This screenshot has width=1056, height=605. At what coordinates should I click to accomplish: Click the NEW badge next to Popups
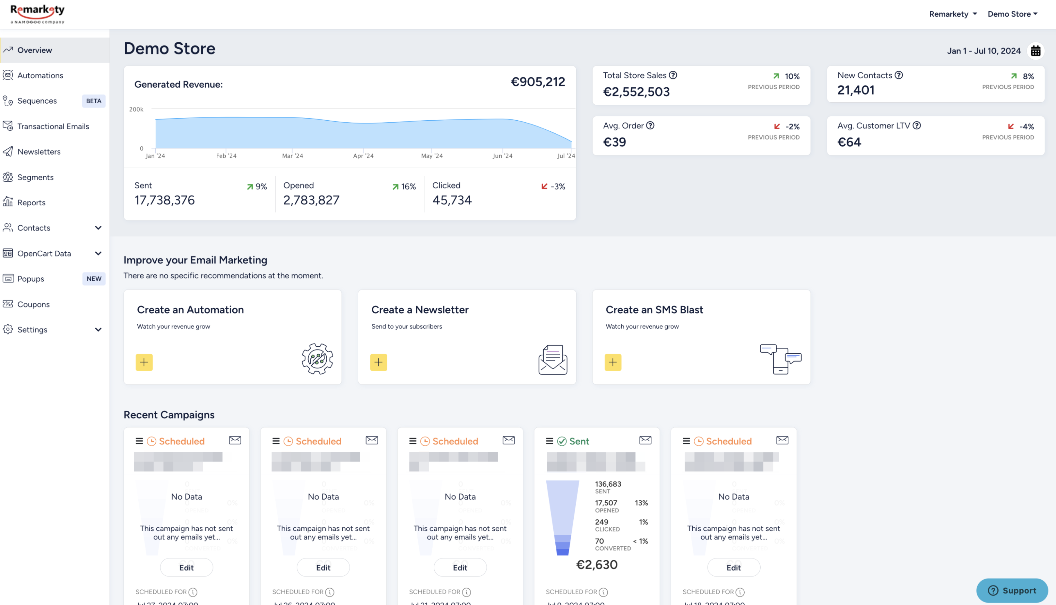pyautogui.click(x=94, y=279)
